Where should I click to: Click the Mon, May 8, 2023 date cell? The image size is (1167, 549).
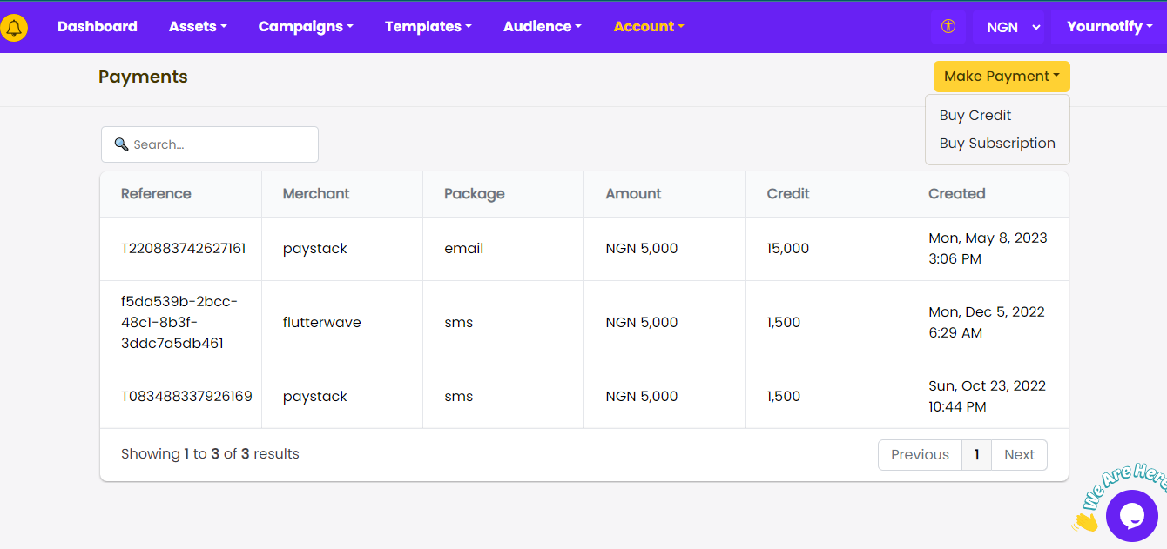click(x=988, y=249)
